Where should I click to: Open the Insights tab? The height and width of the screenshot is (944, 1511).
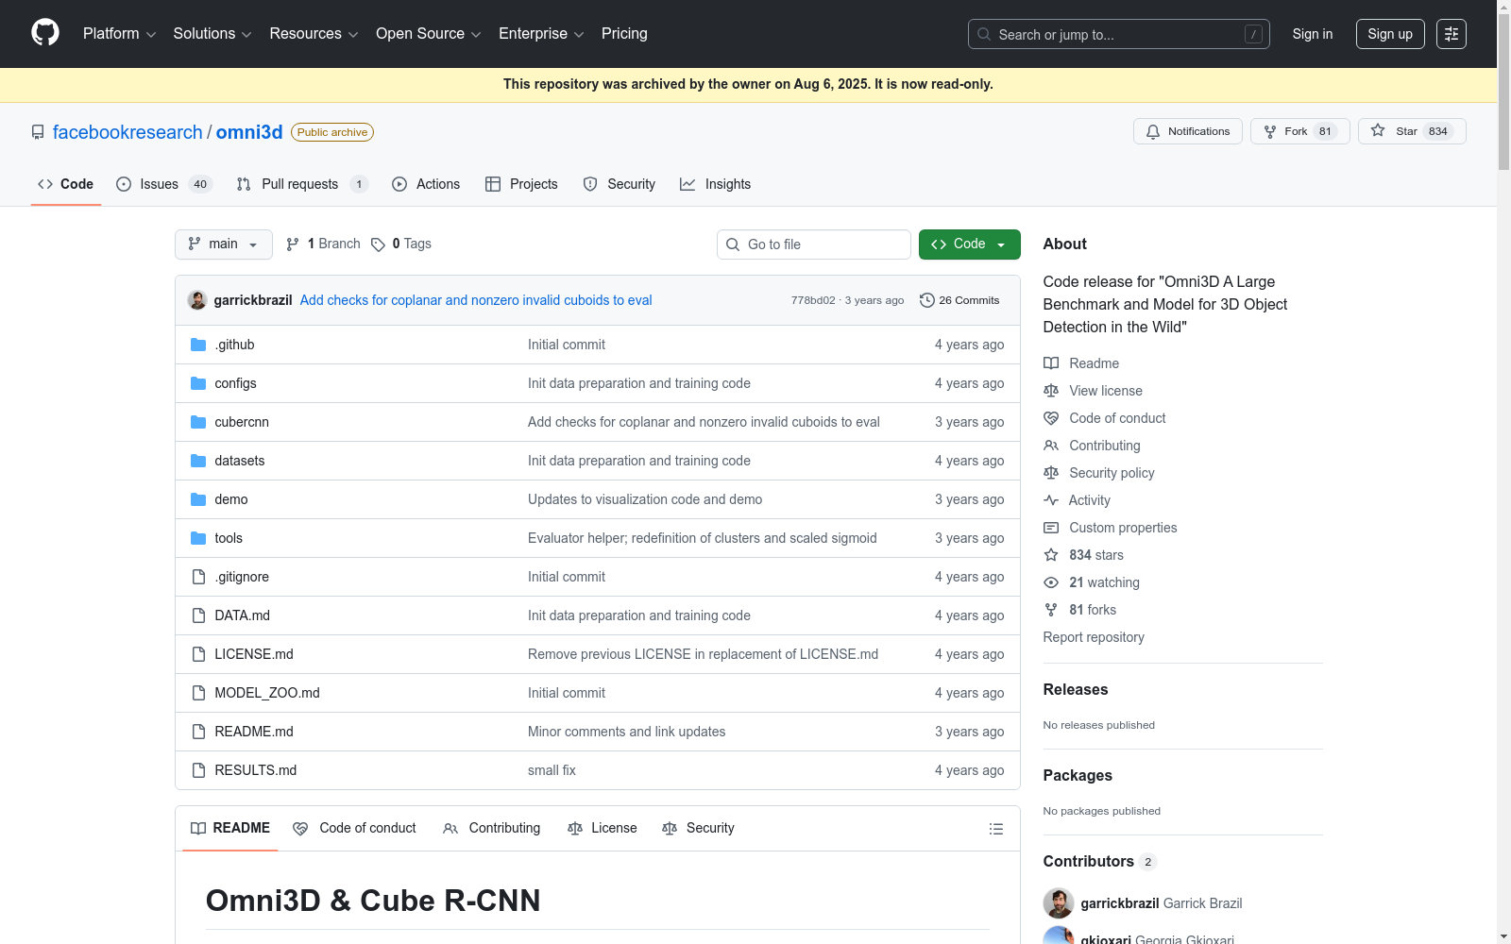click(x=716, y=184)
